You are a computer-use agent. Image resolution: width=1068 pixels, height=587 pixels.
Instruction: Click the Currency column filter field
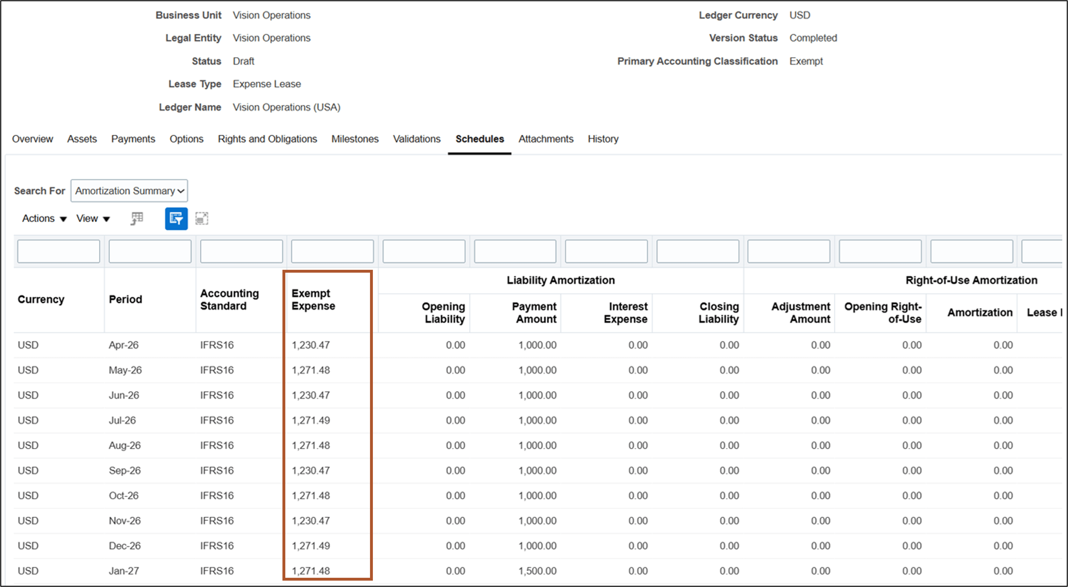pyautogui.click(x=59, y=251)
